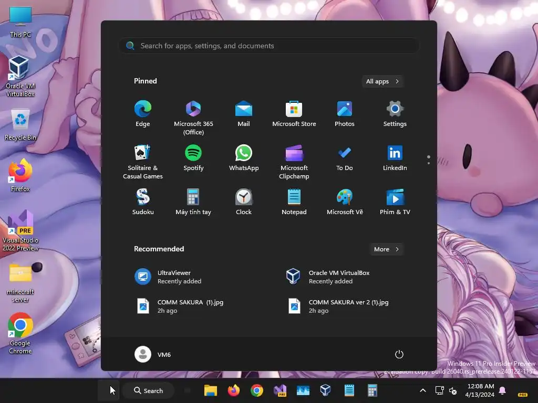Open Firefox from taskbar
Viewport: 538px width, 403px height.
pos(234,390)
